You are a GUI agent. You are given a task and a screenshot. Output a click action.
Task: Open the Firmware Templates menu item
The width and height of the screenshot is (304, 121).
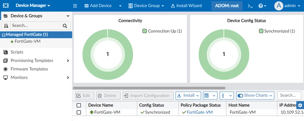(x=29, y=69)
